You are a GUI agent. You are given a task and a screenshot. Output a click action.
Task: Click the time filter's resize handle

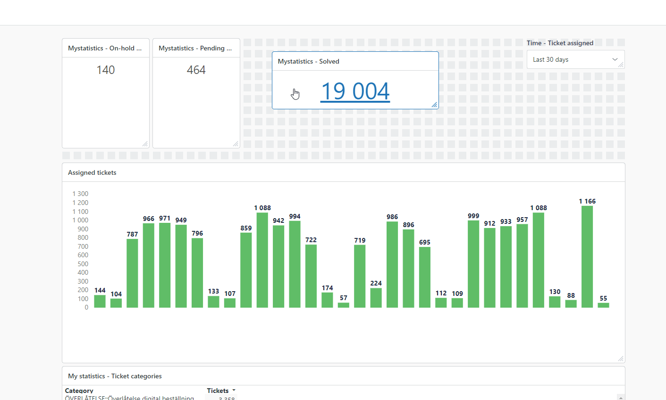coord(621,65)
